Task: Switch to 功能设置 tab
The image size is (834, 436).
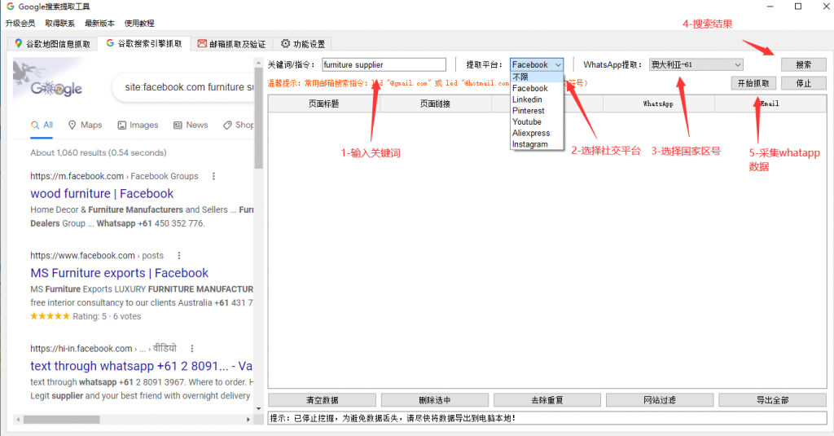Action: (x=303, y=44)
